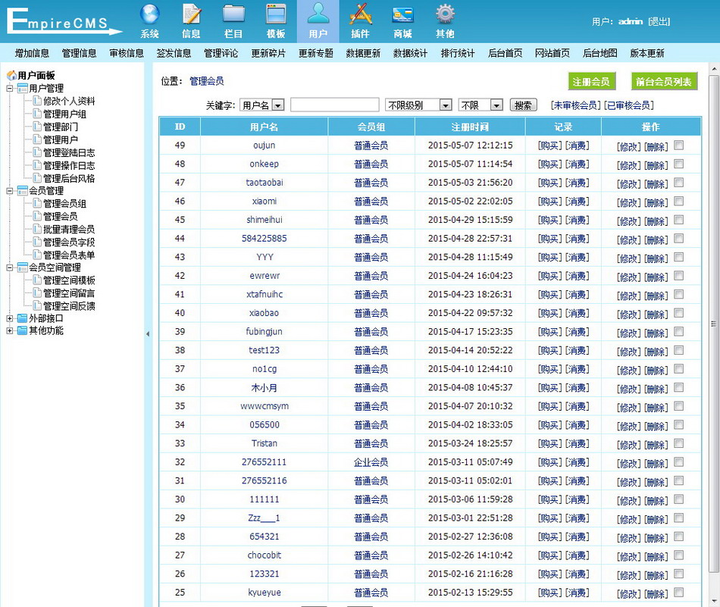
Task: Open the 未审核会员 filter link
Action: [x=576, y=105]
